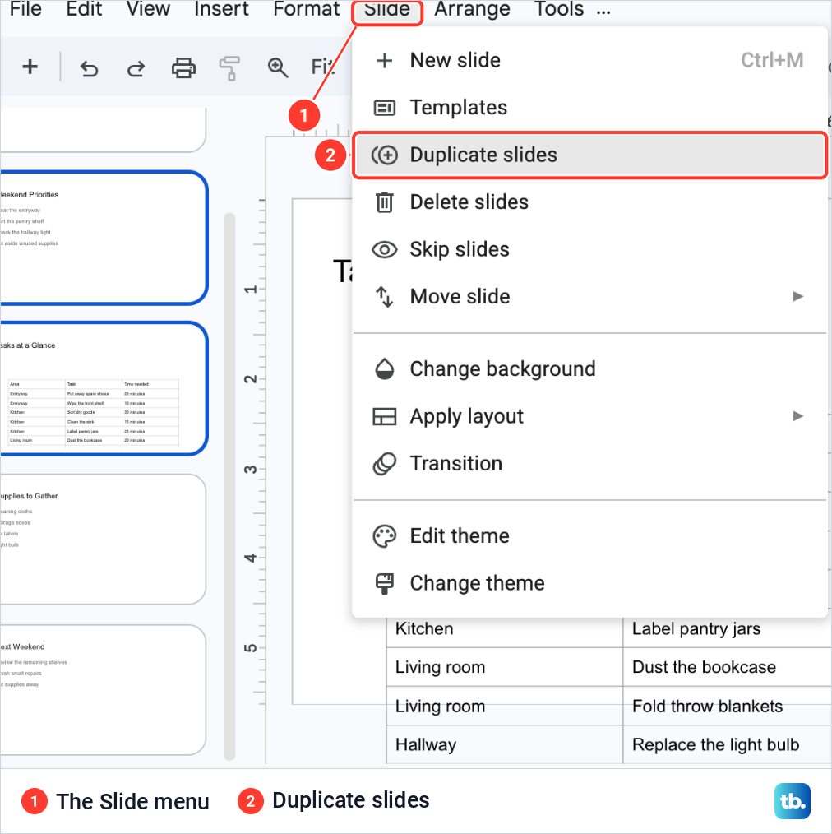Click the paint roller Change theme icon
The image size is (832, 834).
(x=385, y=583)
